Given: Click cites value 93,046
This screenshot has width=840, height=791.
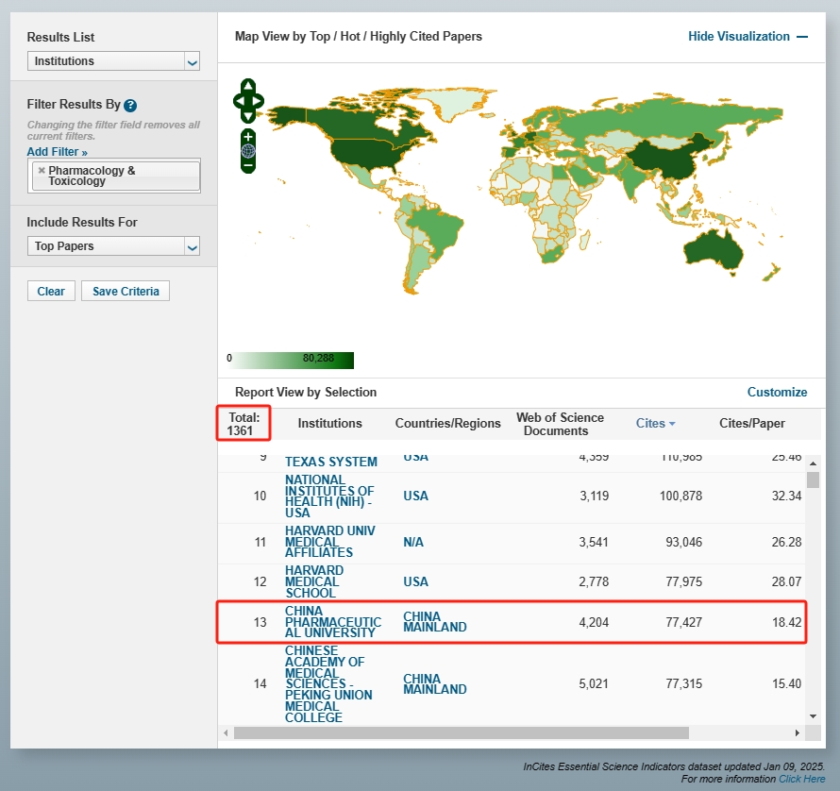Looking at the screenshot, I should [683, 543].
